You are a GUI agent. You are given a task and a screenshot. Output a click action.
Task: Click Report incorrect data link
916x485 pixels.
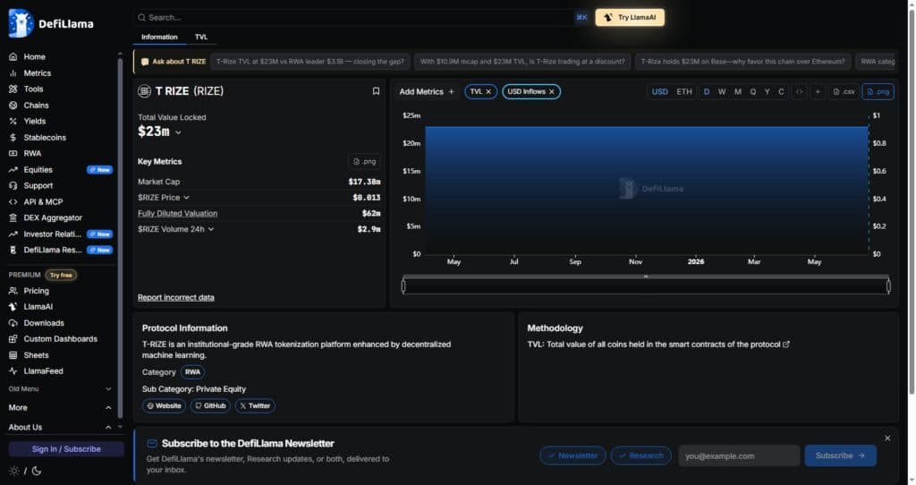point(176,297)
